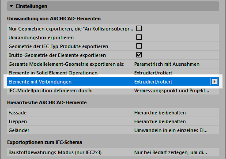The image size is (226, 159).
Task: Collapse the Einstellungen section triangle
Action: [11, 6]
